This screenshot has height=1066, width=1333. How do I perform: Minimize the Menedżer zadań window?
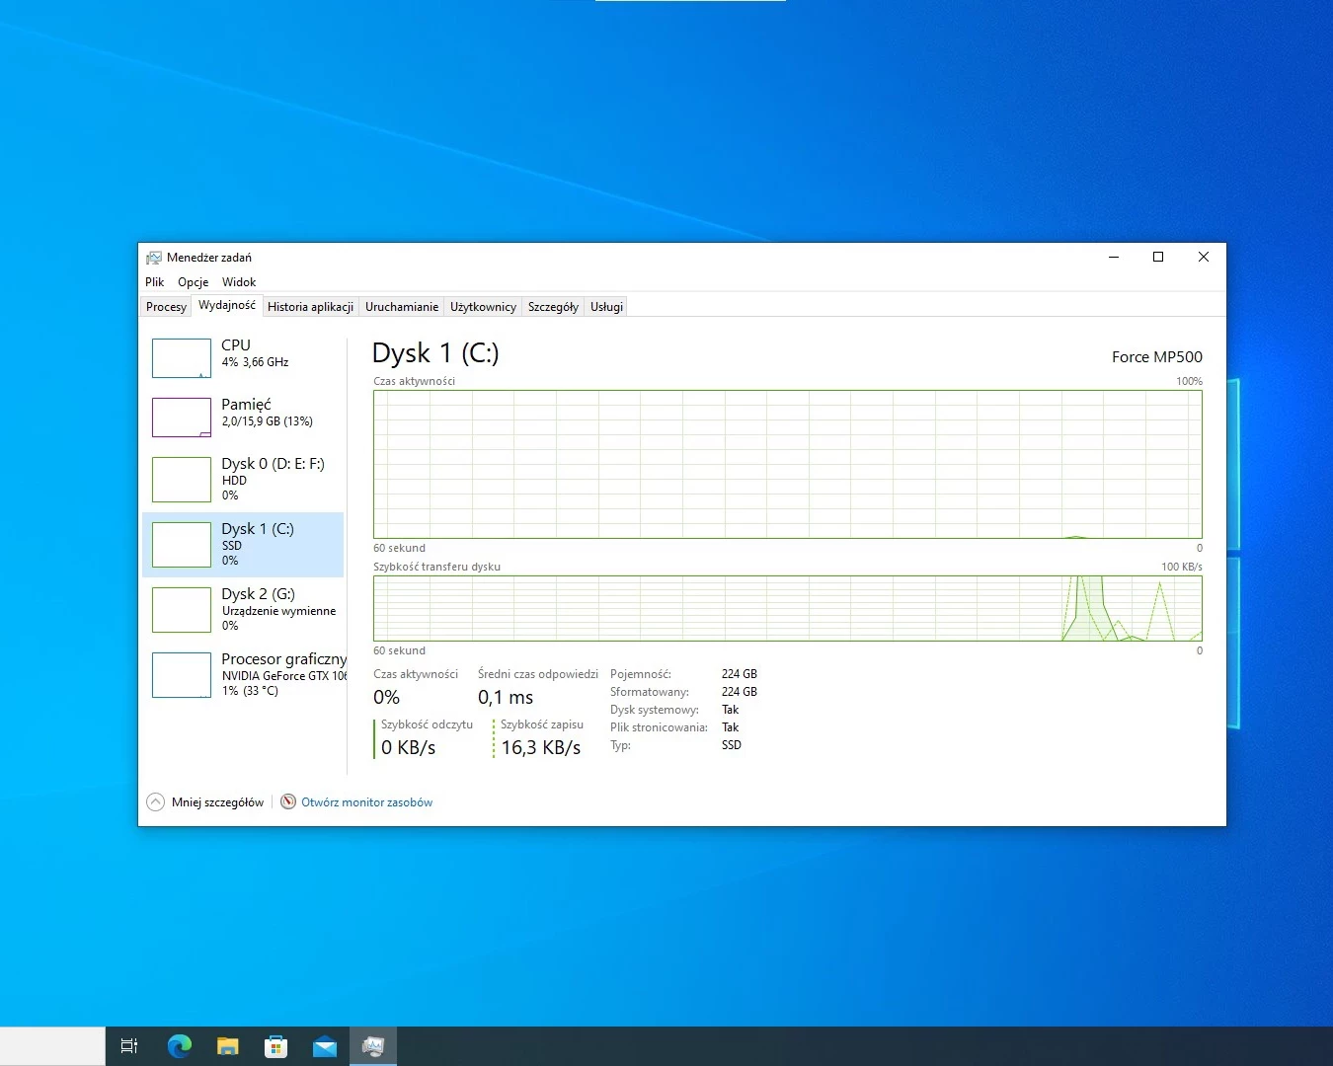(1114, 257)
